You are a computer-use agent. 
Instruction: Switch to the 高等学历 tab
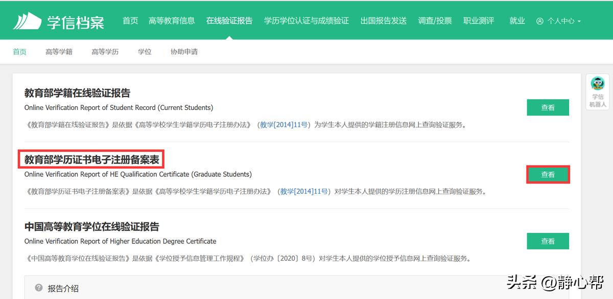click(x=105, y=52)
